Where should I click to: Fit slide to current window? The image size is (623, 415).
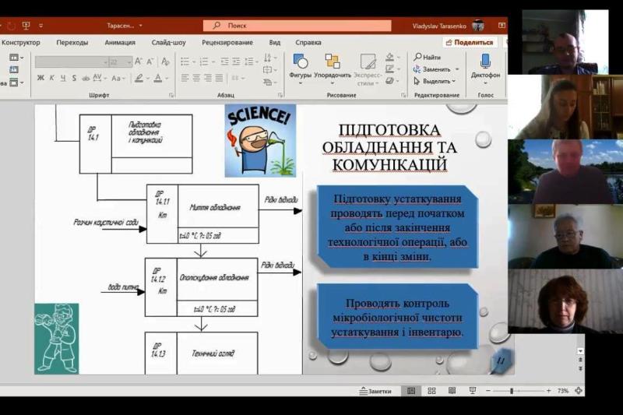pyautogui.click(x=577, y=391)
